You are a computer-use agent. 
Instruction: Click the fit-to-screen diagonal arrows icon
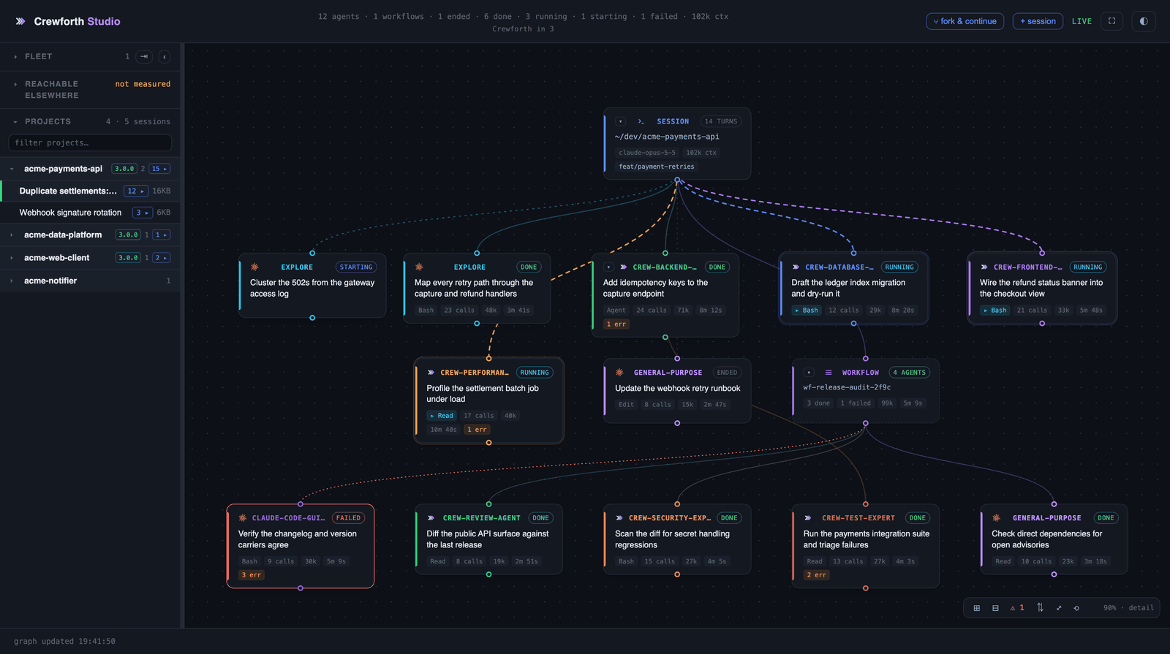point(1059,608)
